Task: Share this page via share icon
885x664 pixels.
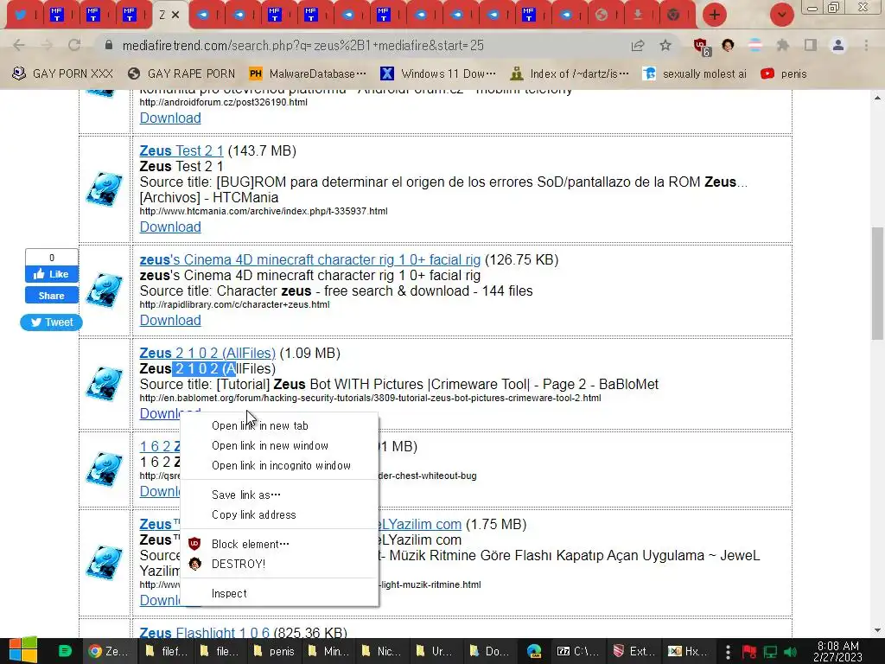Action: pyautogui.click(x=638, y=45)
